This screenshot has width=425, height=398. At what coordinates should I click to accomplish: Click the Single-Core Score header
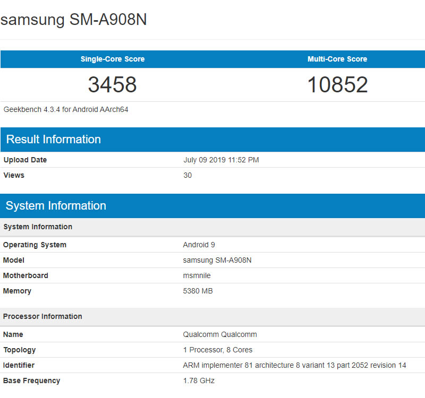click(x=112, y=59)
